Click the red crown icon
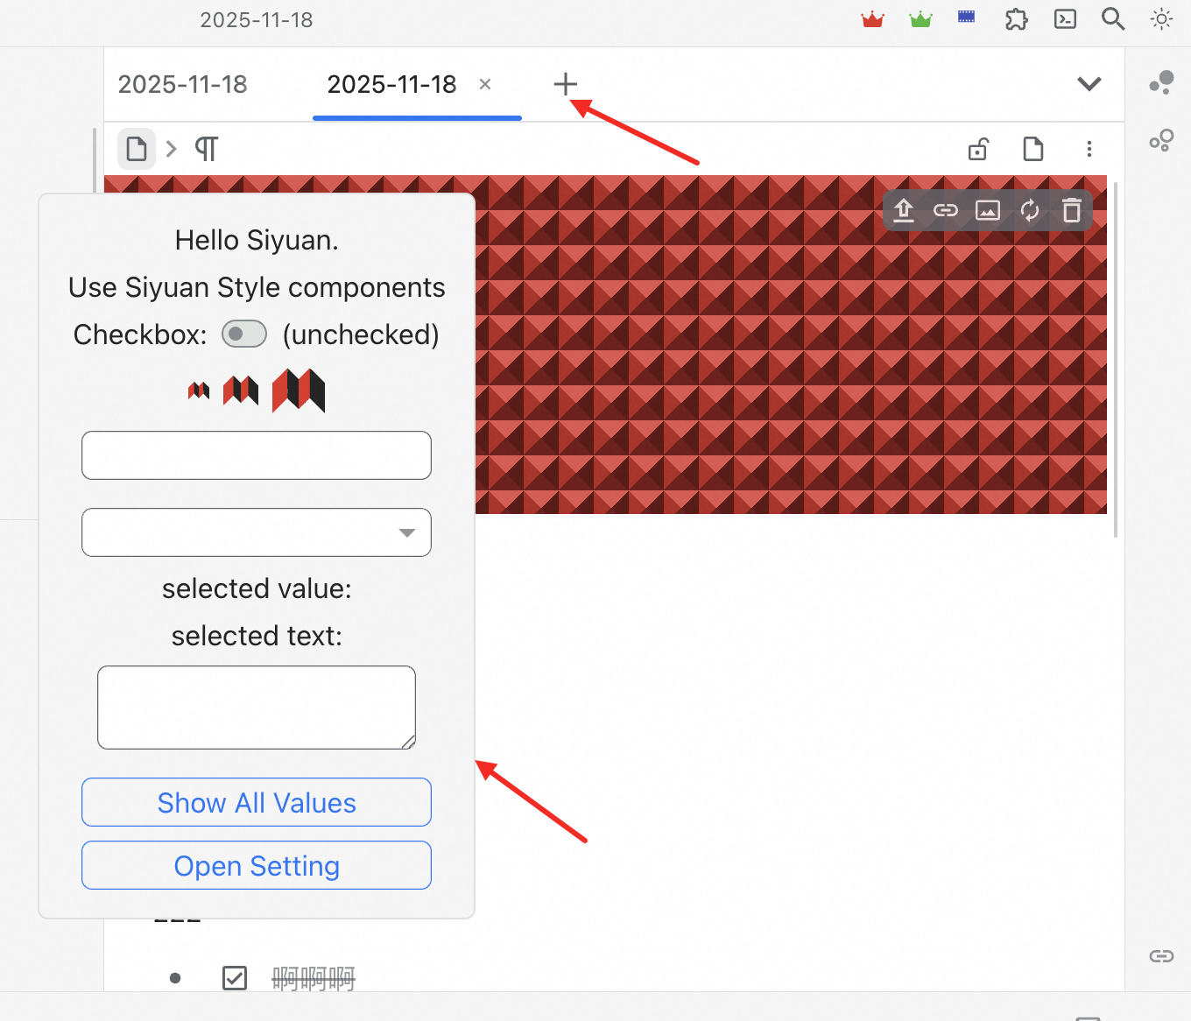Screen dimensions: 1191x1021 (873, 19)
